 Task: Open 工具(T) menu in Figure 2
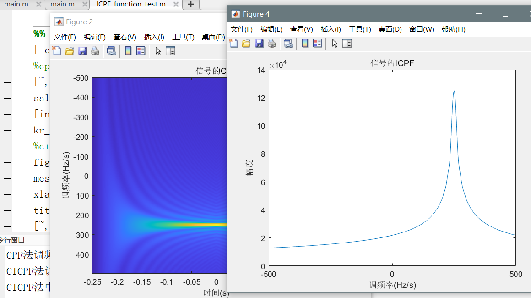coord(183,37)
